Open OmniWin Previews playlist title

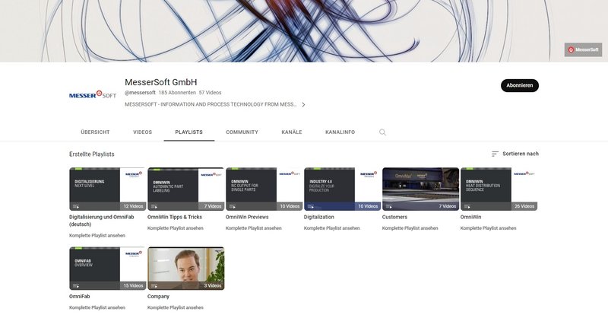coord(247,217)
